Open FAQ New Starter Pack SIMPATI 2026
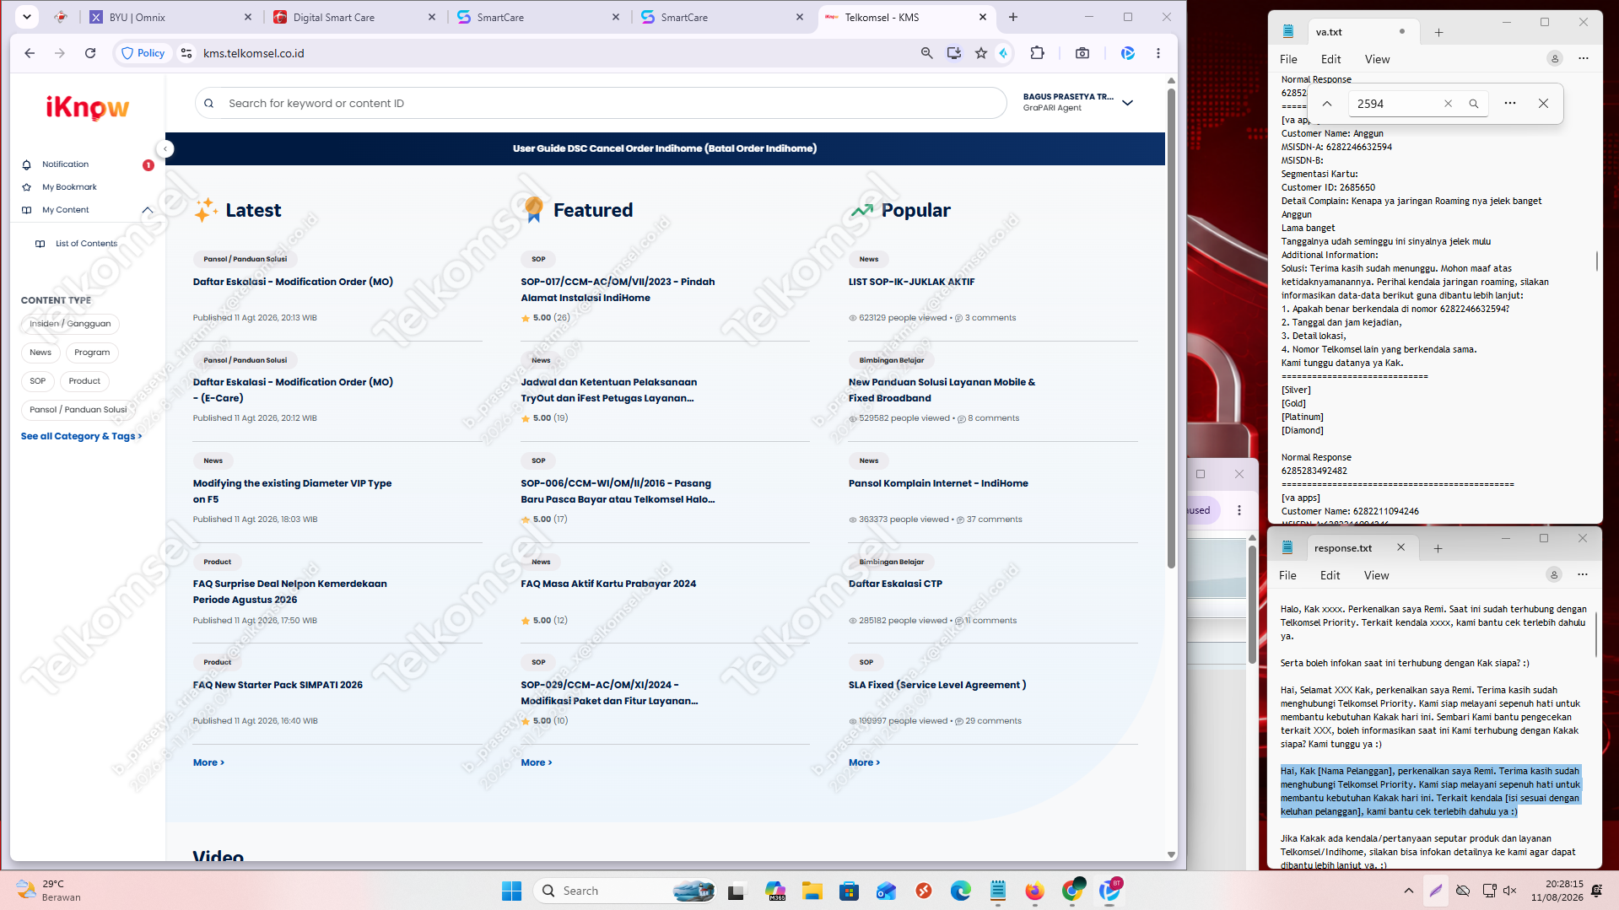The width and height of the screenshot is (1619, 910). tap(278, 685)
